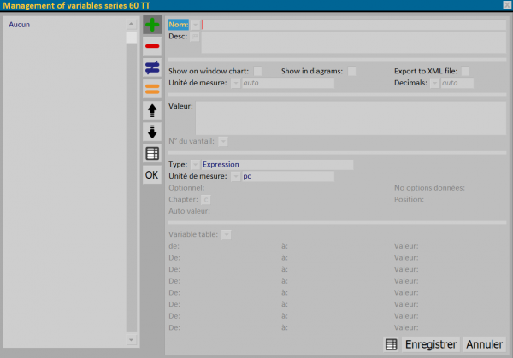Click the blue not-equal sign icon

(152, 67)
